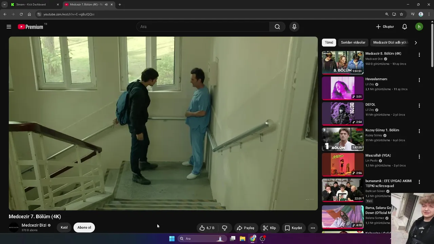434x244 pixels.
Task: Click the search magnifier button
Action: [x=277, y=27]
